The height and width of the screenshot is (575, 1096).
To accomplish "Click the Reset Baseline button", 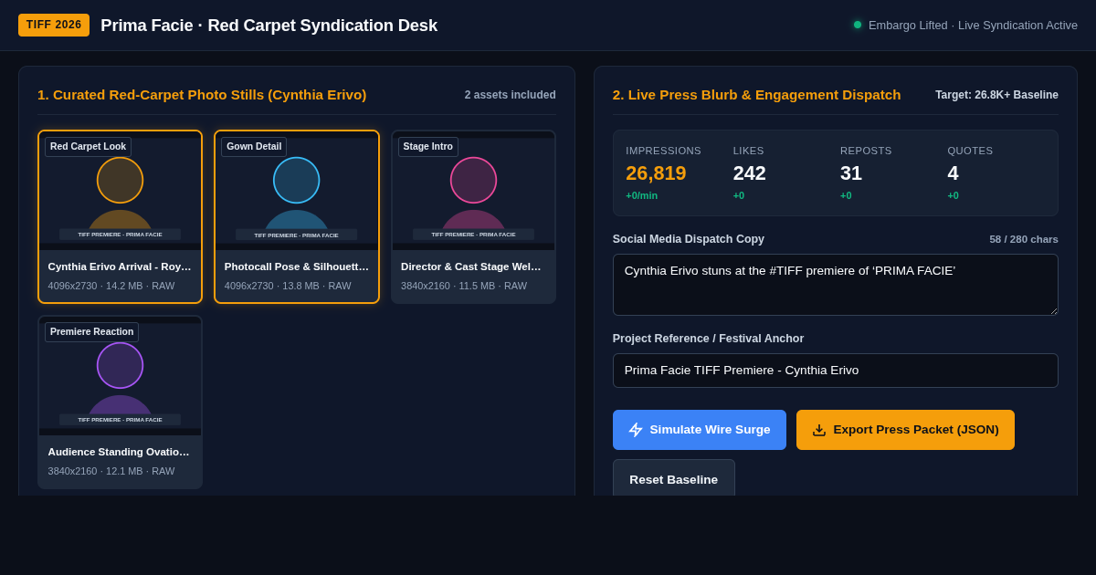I will 674,479.
